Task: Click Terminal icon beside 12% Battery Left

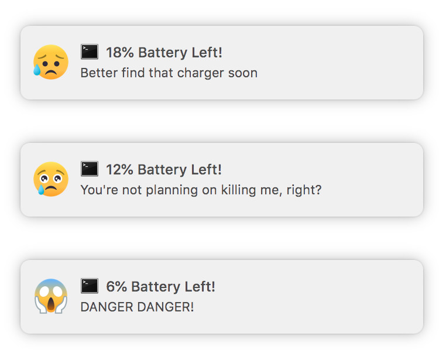Action: pos(90,169)
